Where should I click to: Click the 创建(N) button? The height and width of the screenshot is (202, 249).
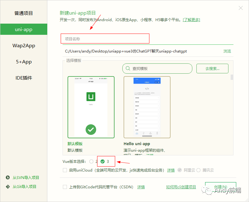[x=220, y=187]
